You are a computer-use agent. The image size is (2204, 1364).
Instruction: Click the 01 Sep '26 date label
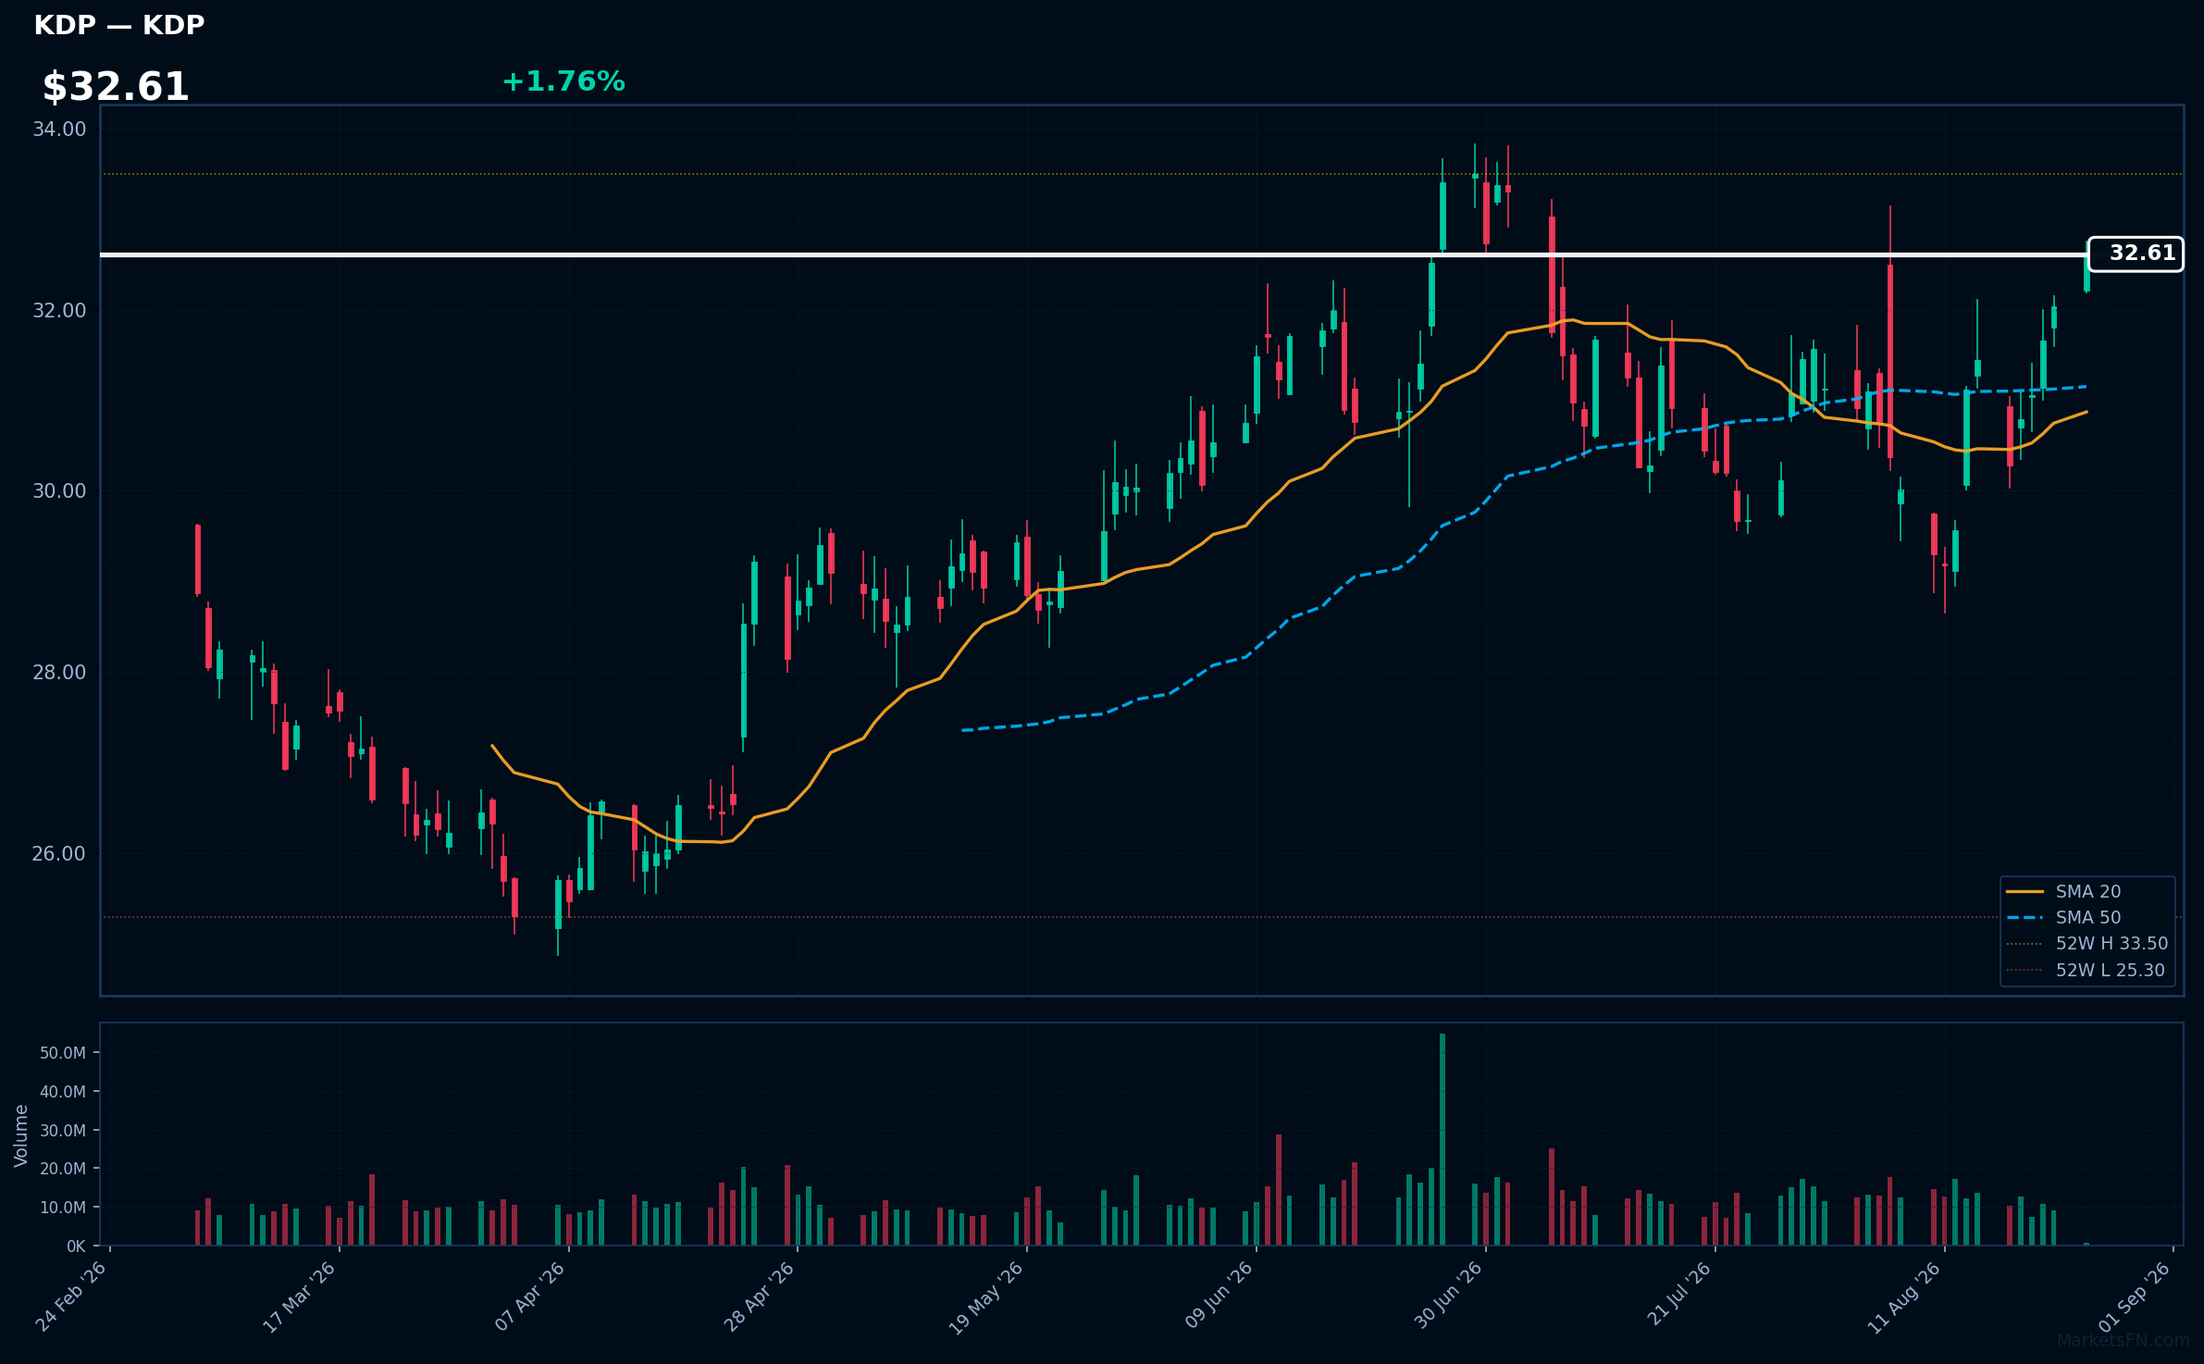click(2135, 1296)
